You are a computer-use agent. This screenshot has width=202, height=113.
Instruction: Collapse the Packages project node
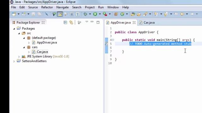coord(14,29)
